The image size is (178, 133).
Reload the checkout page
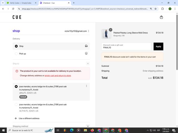[13, 9]
